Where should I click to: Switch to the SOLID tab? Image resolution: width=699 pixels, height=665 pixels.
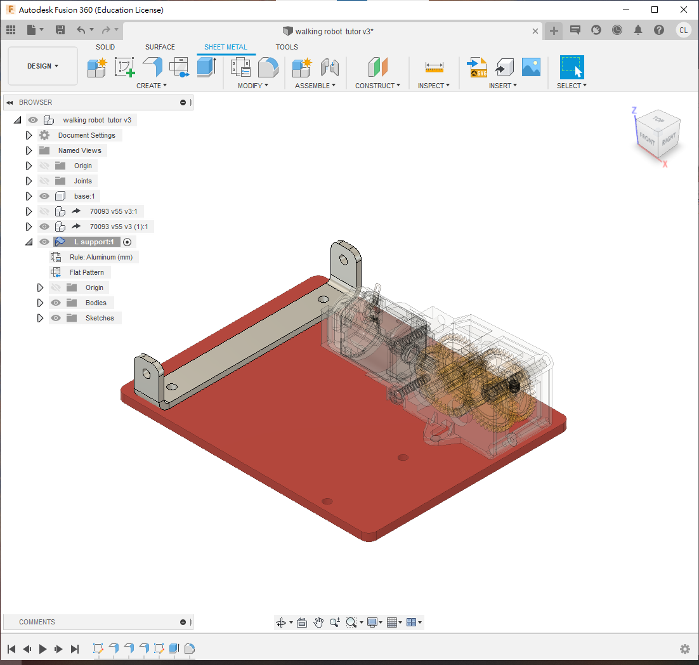pos(105,47)
